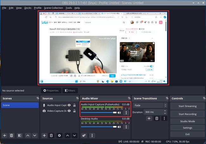
Task: Open options menu for Desktop Audio channel
Action: click(126, 127)
